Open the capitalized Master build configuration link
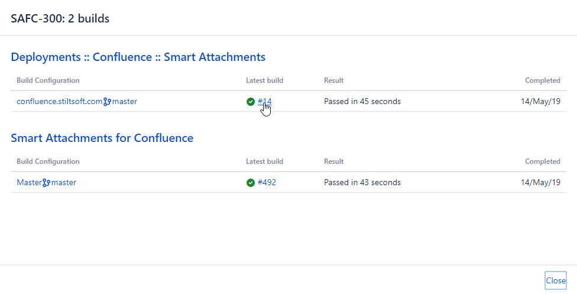The image size is (577, 294). [x=29, y=183]
